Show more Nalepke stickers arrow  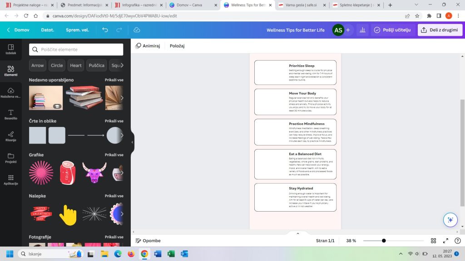(x=122, y=214)
